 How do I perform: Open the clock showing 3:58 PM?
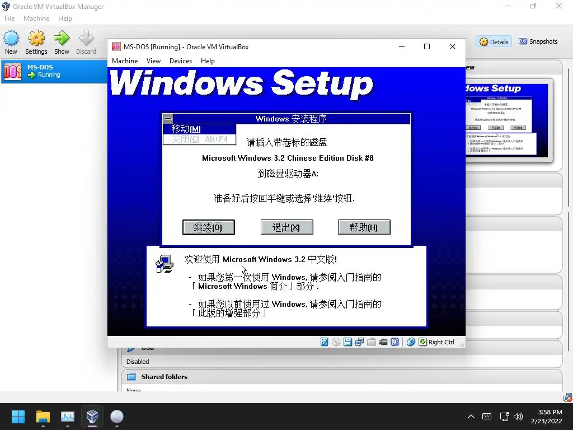tap(546, 417)
